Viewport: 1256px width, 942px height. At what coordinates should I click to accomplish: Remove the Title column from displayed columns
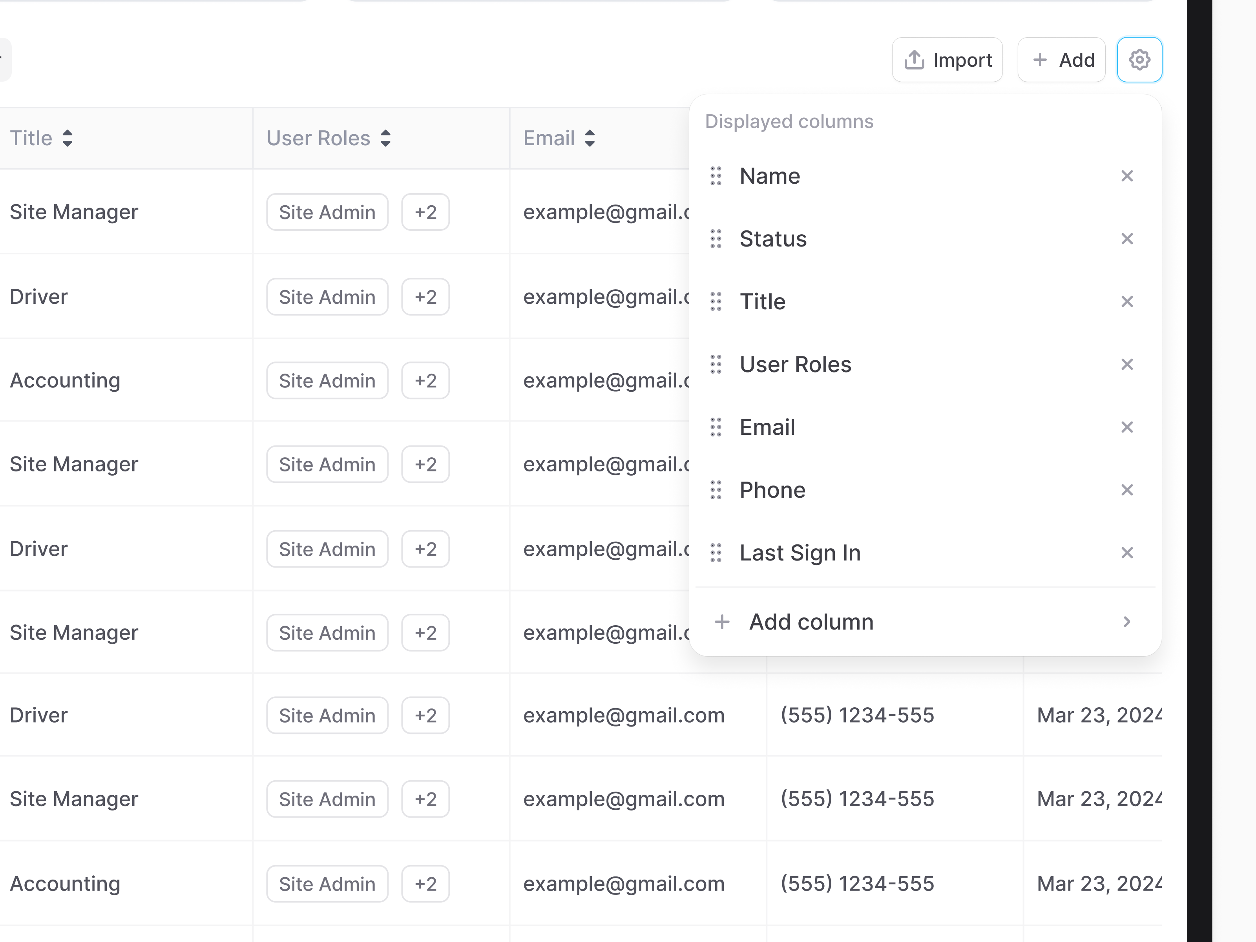coord(1127,301)
